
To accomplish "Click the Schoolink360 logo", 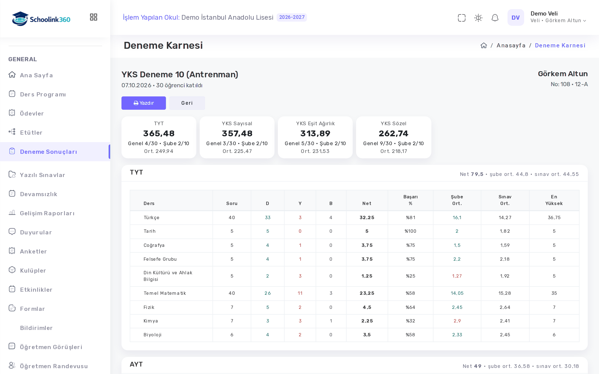I will (x=41, y=19).
